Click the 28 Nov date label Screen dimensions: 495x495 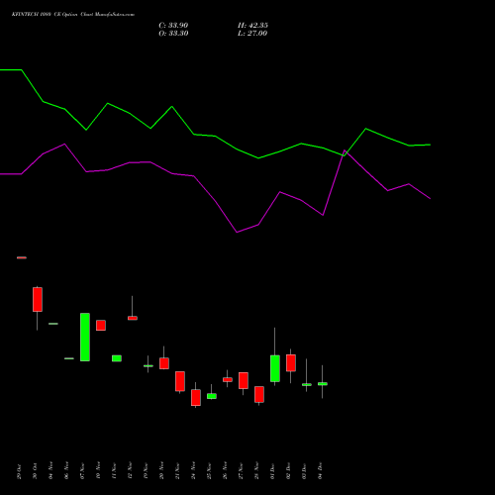[256, 471]
